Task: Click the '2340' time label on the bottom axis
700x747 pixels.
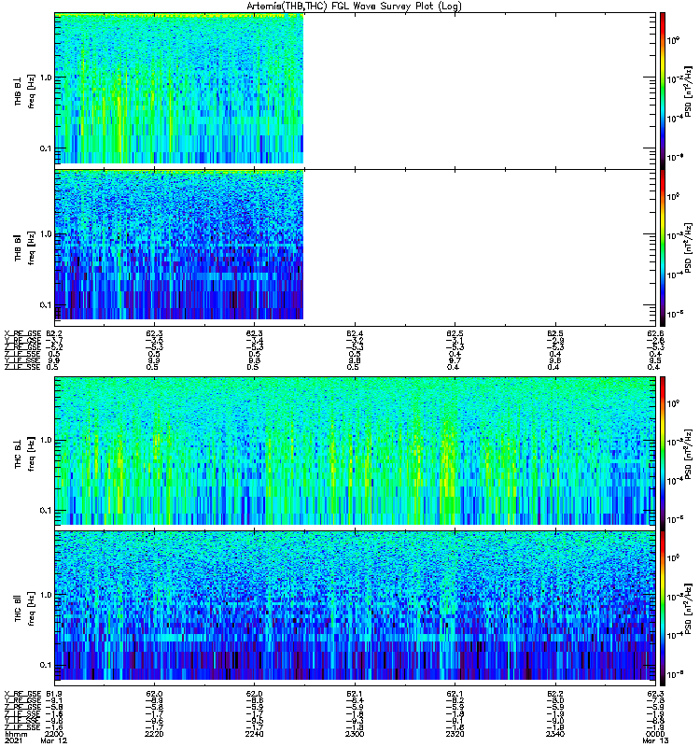Action: click(555, 734)
